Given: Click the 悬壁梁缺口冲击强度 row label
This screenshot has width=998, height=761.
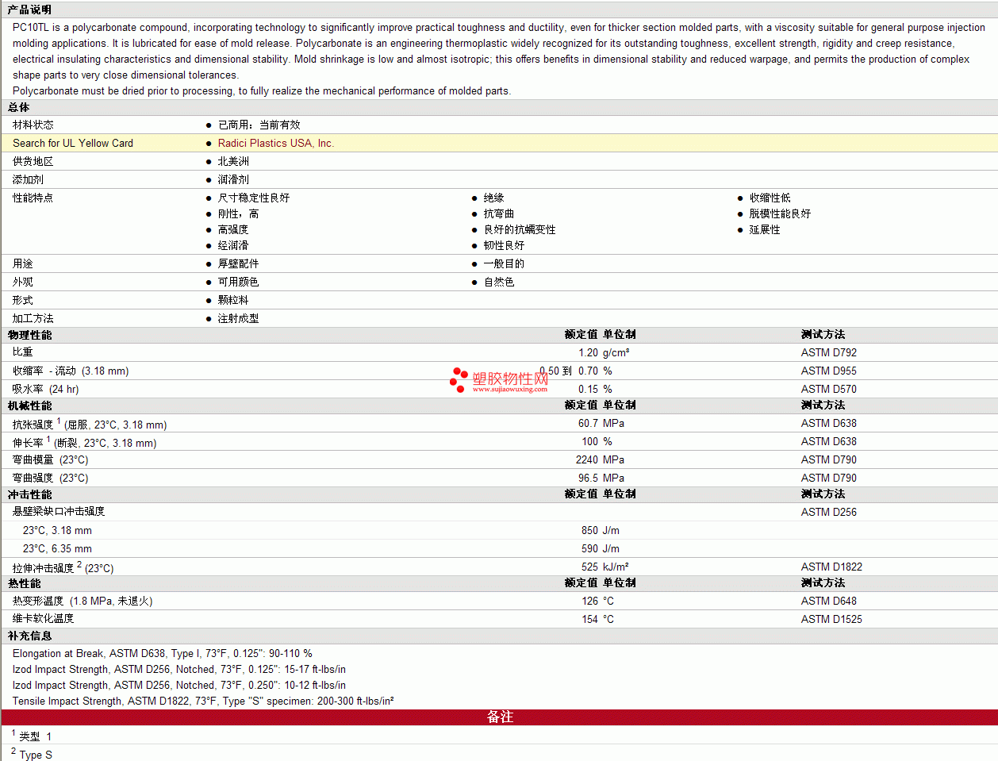Looking at the screenshot, I should [59, 512].
